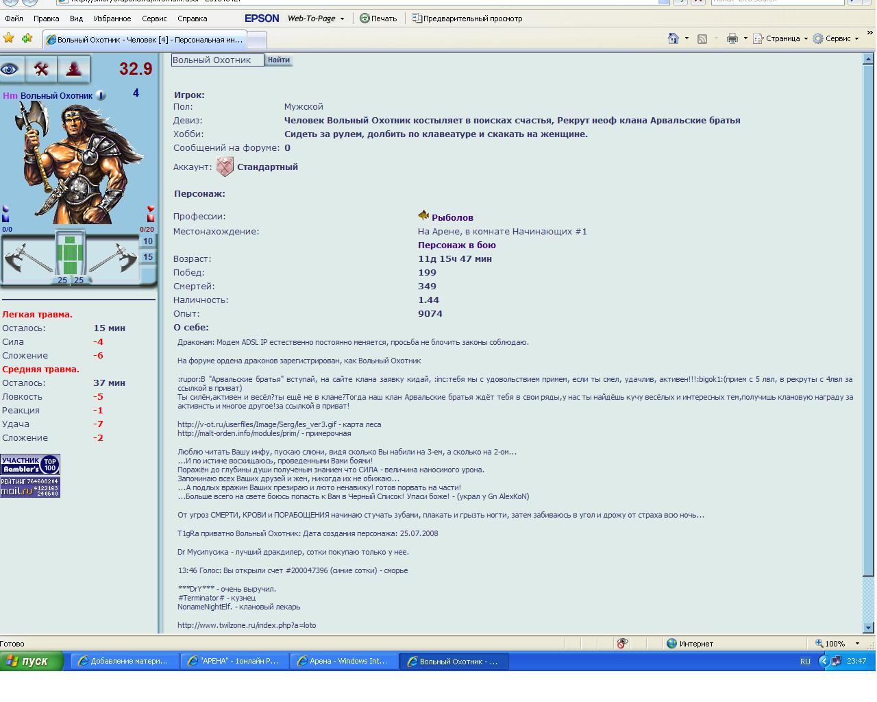Click the Home icon in command bar
Viewport: 877px width, 702px height.
click(x=674, y=38)
